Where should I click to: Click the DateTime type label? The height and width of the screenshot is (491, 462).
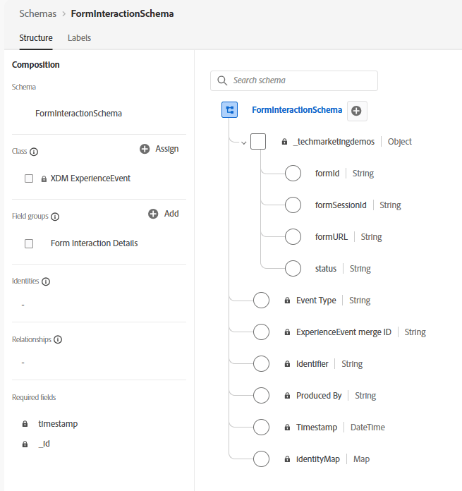pos(367,427)
